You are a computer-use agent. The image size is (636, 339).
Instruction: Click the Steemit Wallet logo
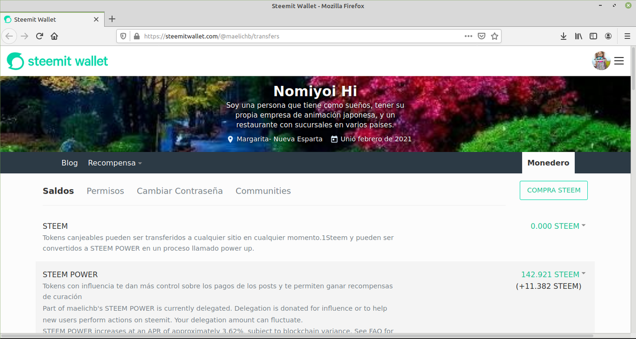pyautogui.click(x=58, y=61)
